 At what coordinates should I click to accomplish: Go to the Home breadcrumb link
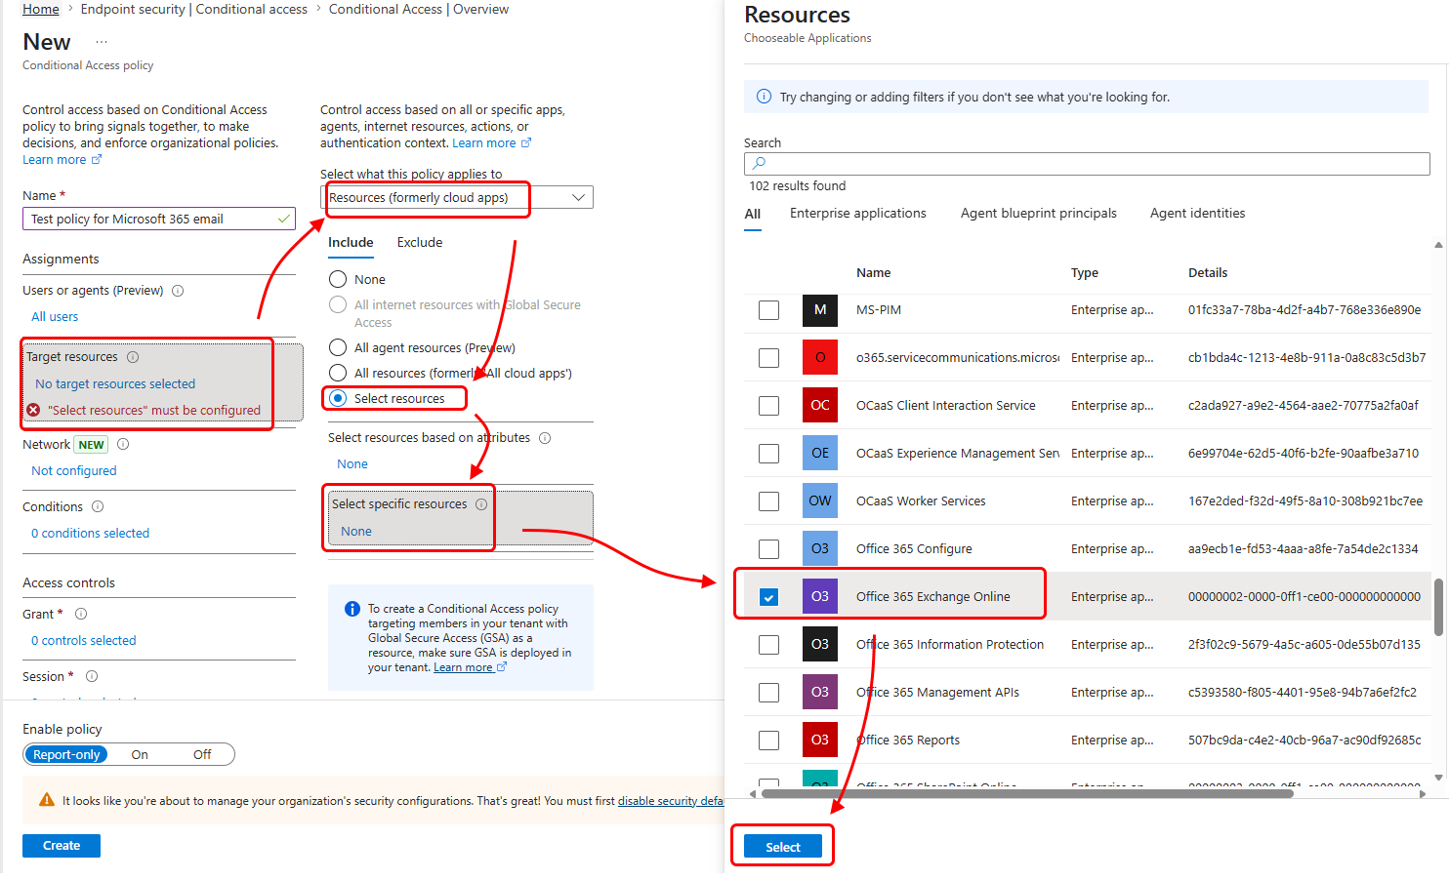pyautogui.click(x=41, y=9)
